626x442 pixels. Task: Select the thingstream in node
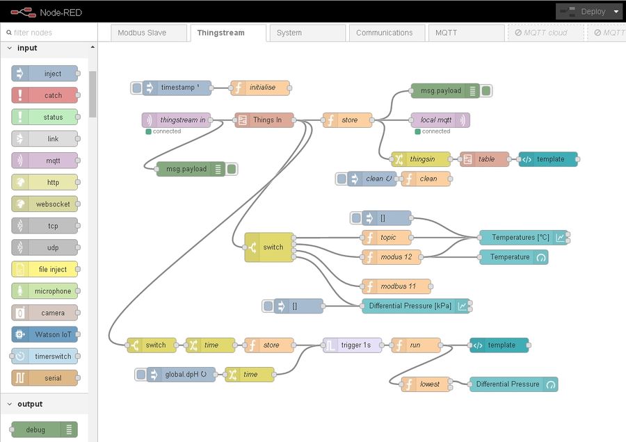[x=176, y=120]
